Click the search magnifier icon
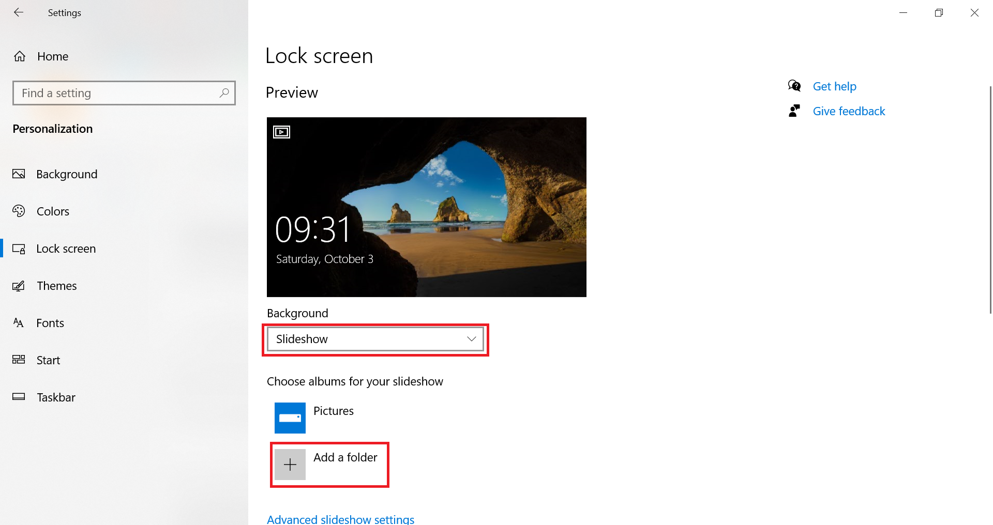Image resolution: width=993 pixels, height=525 pixels. [x=224, y=93]
